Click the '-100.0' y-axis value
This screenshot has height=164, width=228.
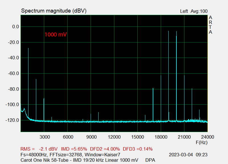[12, 105]
